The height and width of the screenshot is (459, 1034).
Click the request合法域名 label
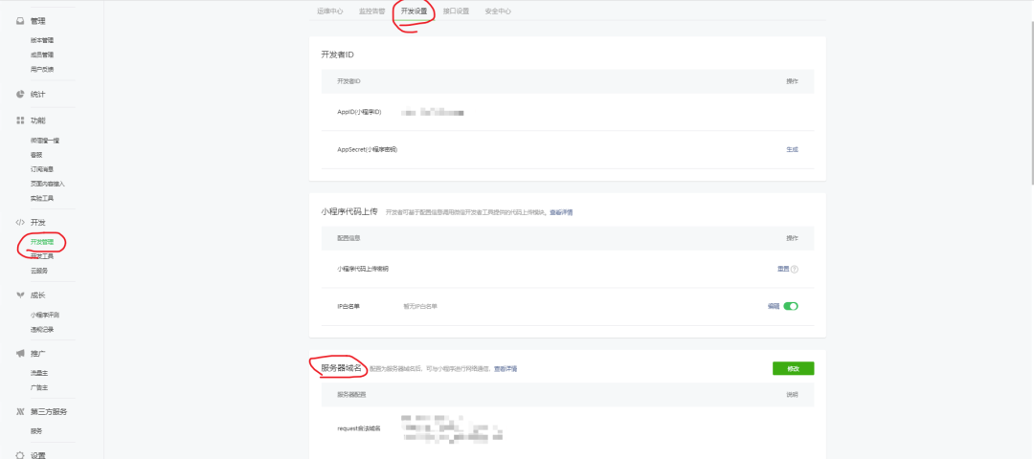(359, 428)
